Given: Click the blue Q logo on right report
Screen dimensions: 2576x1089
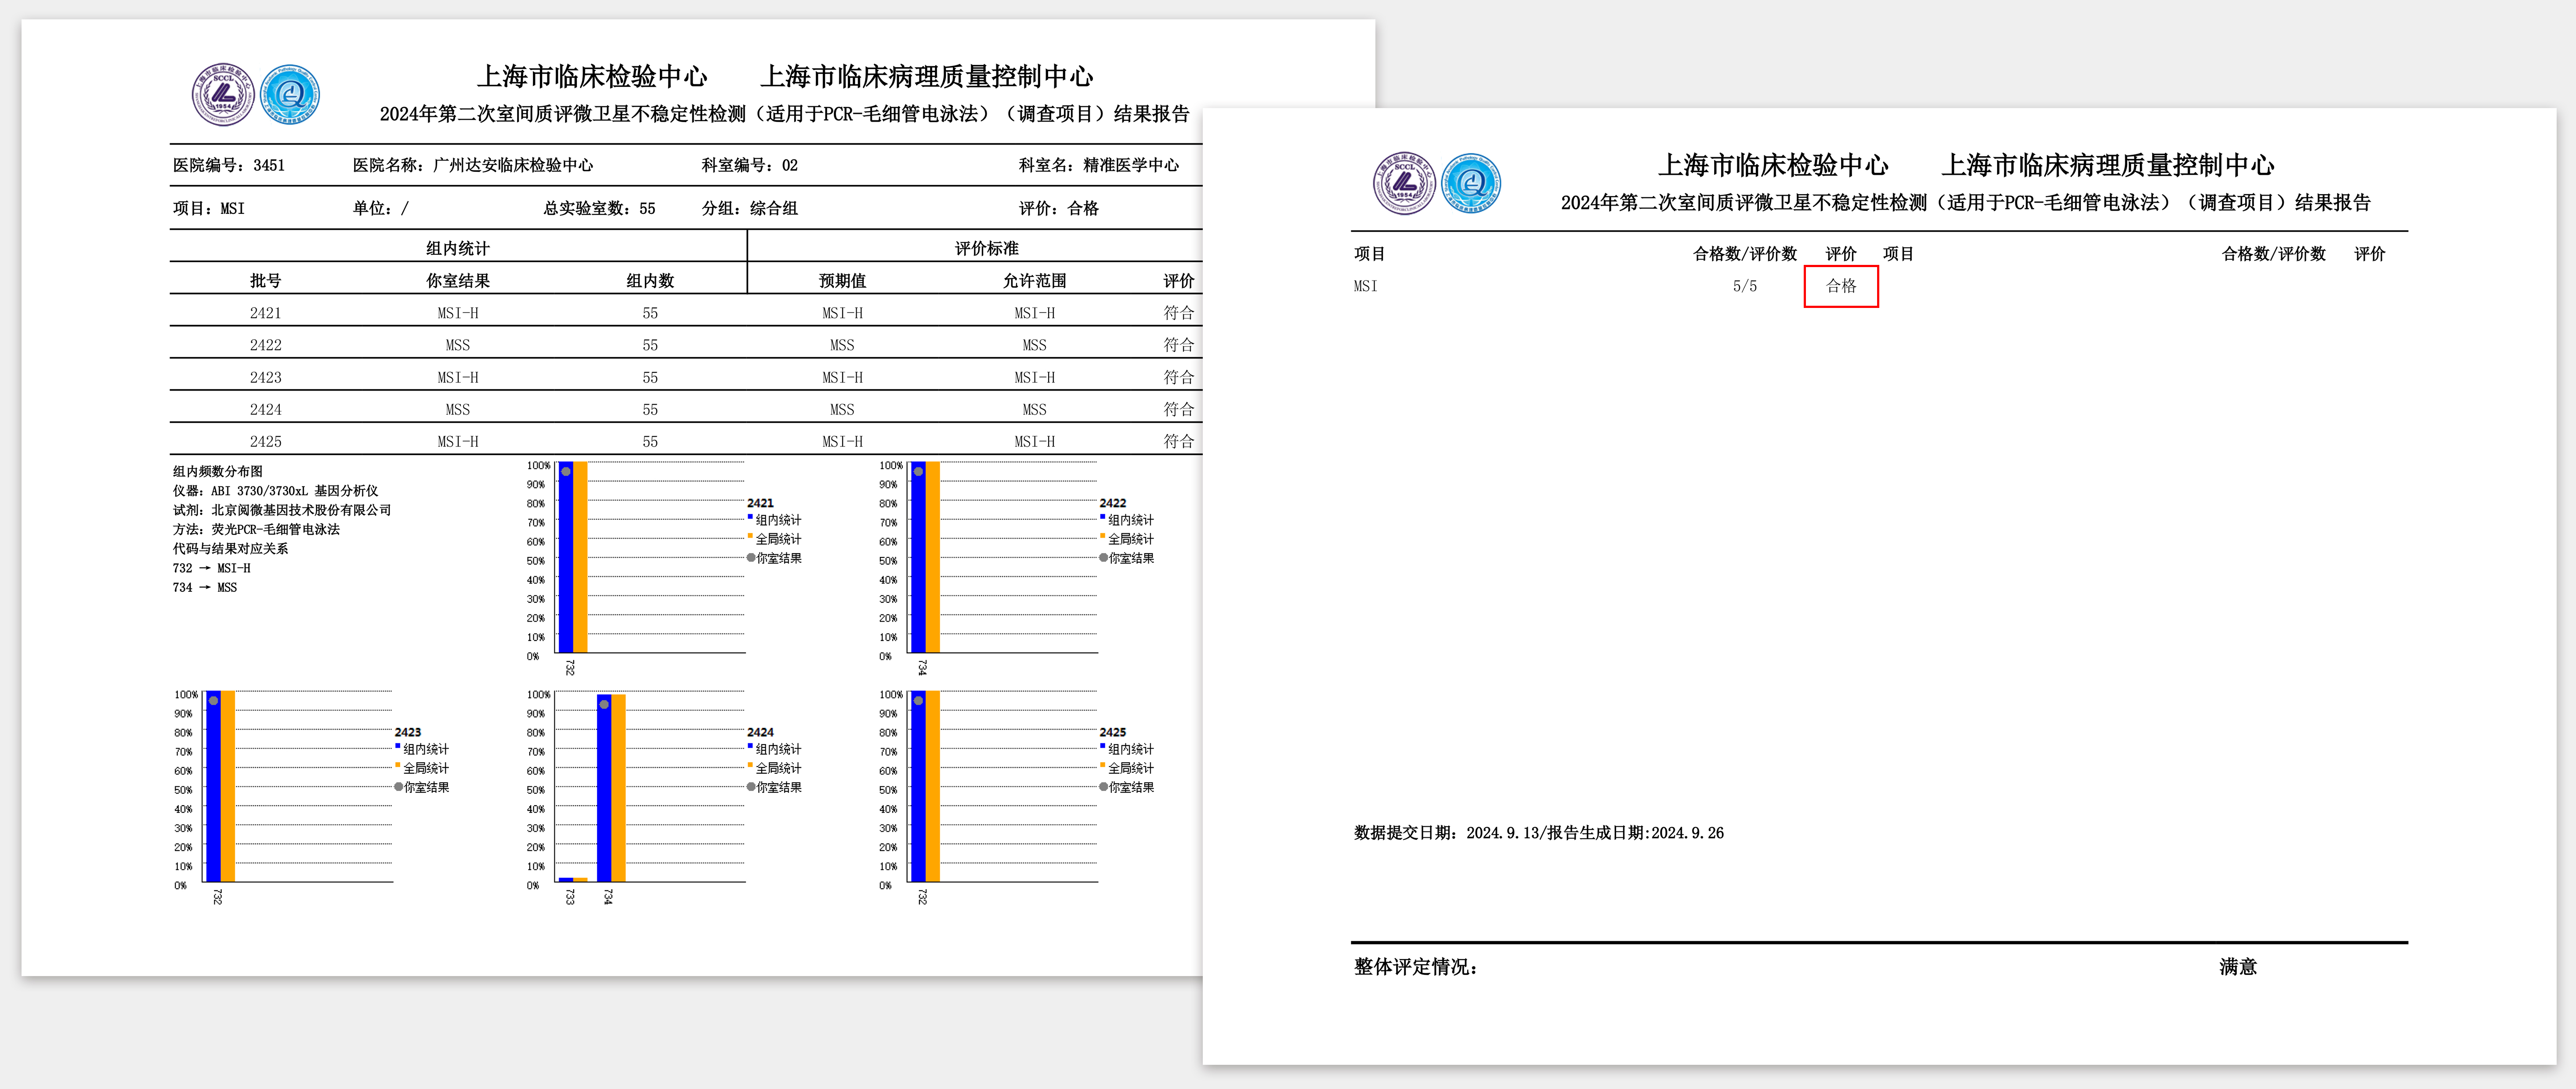Looking at the screenshot, I should pyautogui.click(x=1471, y=183).
